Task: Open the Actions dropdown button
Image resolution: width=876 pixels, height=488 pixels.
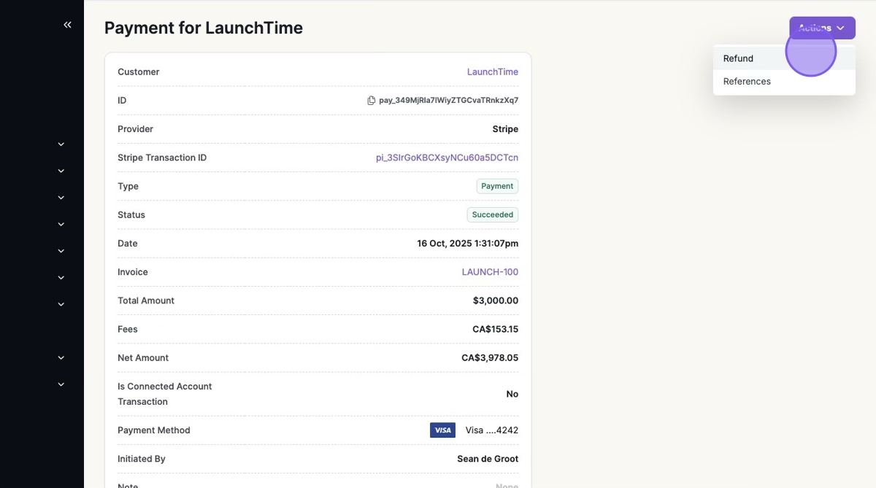Action: point(822,28)
